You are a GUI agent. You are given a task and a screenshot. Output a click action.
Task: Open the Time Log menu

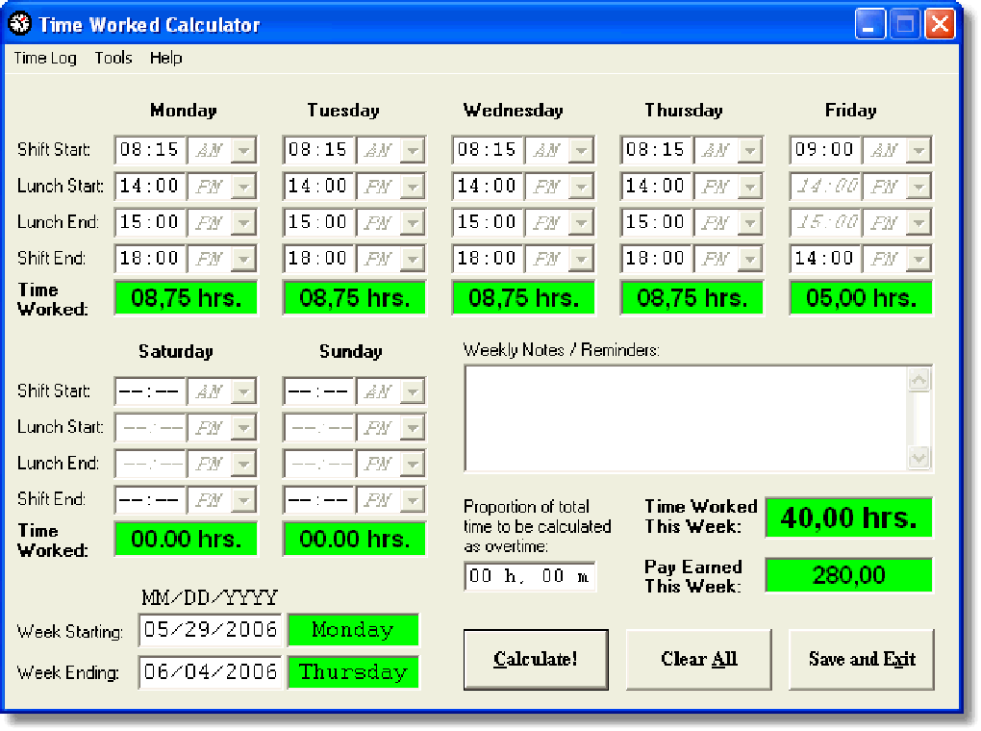[44, 58]
